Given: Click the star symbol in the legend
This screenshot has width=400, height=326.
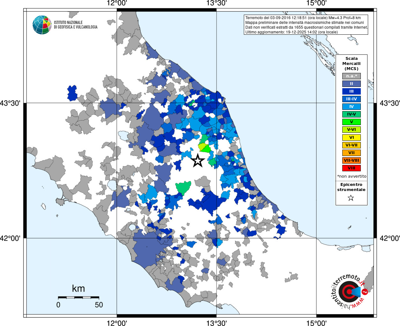Looking at the screenshot, I should [x=351, y=198].
